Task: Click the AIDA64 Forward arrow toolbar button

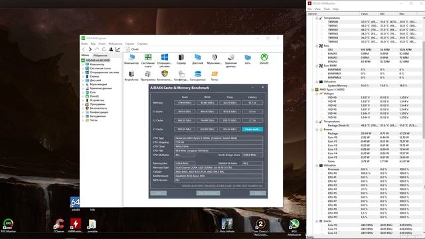Action: click(x=90, y=49)
